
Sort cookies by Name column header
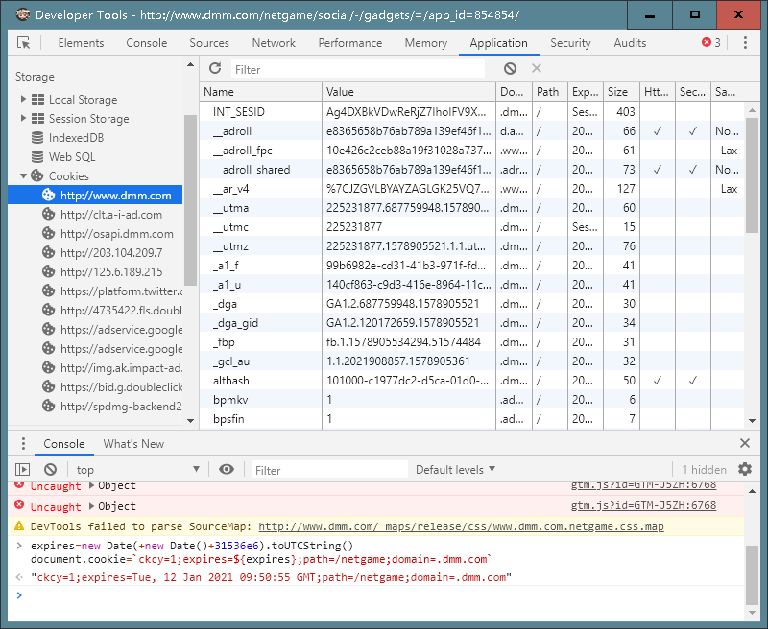click(x=260, y=91)
